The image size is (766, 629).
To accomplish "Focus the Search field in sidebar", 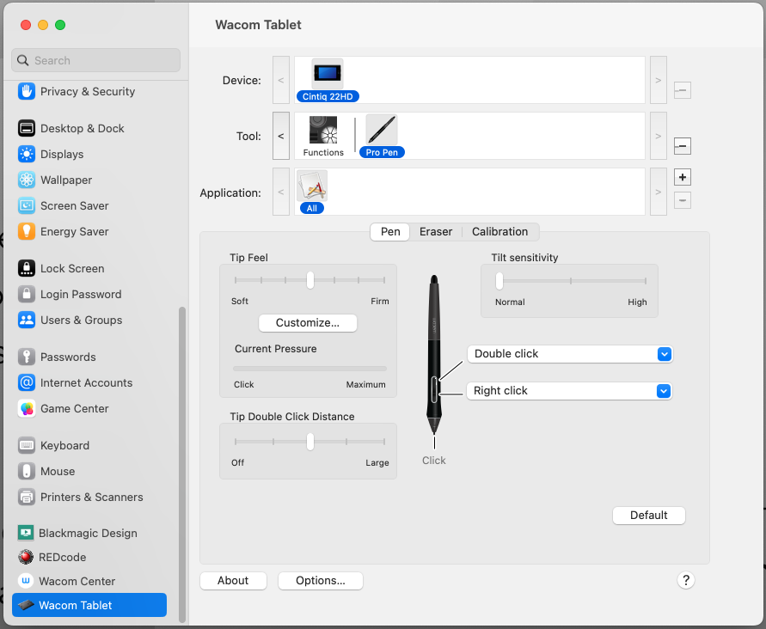I will 95,60.
